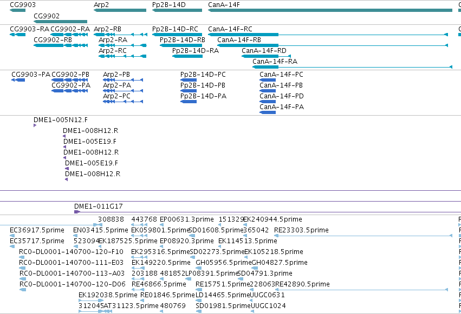Select protein CG9903-PA
This screenshot has height=314, width=461.
pos(18,80)
